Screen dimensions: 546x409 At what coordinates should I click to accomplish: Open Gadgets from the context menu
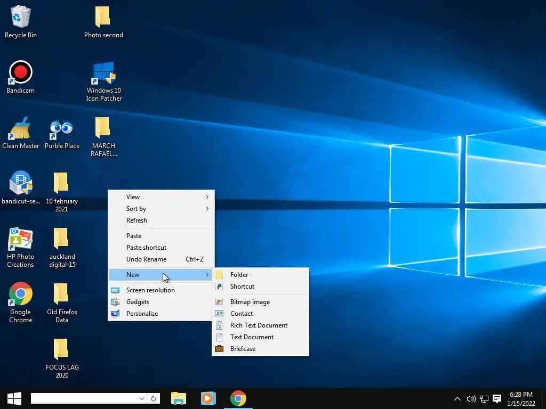pyautogui.click(x=161, y=302)
